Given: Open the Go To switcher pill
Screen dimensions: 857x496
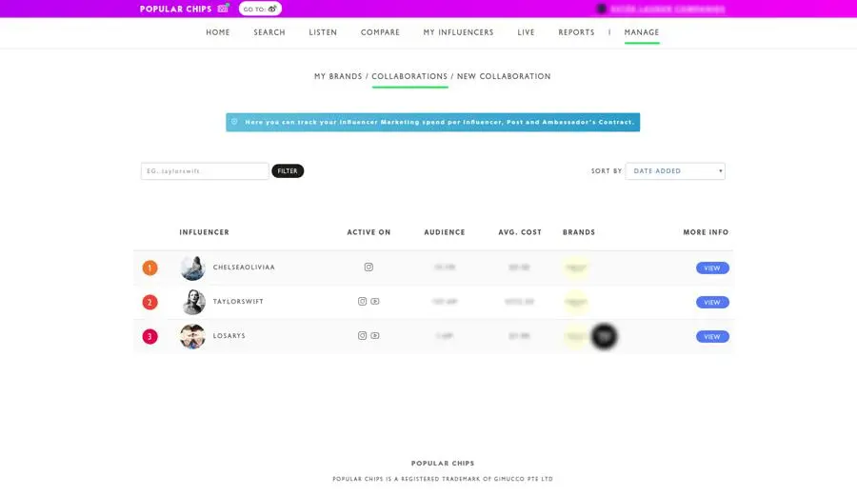Looking at the screenshot, I should point(260,9).
